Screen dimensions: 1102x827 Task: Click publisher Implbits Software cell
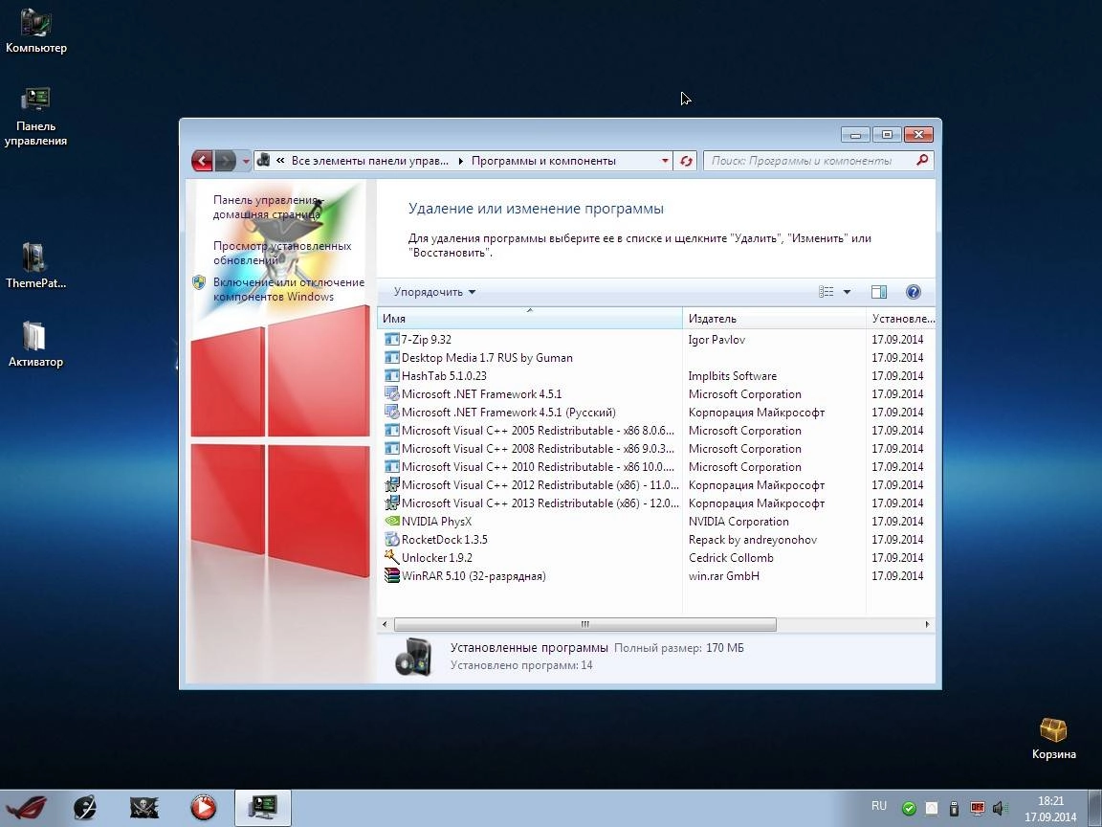coord(733,376)
